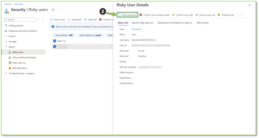The height and width of the screenshot is (138, 259).
Task: Click Unblock user button
Action: (x=226, y=15)
